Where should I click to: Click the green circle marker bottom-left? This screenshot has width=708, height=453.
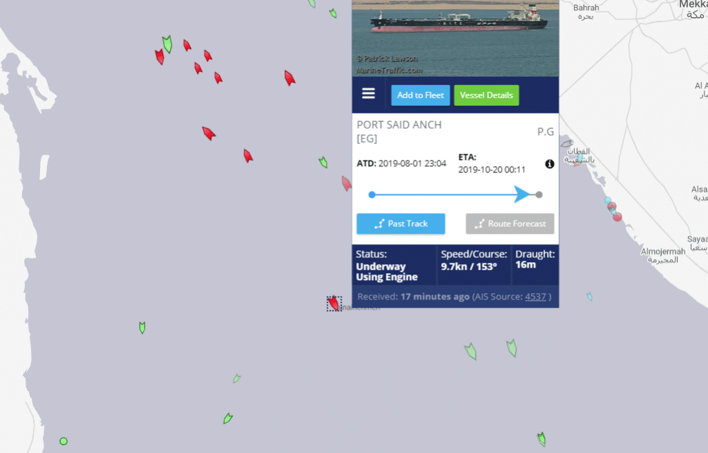(x=64, y=441)
